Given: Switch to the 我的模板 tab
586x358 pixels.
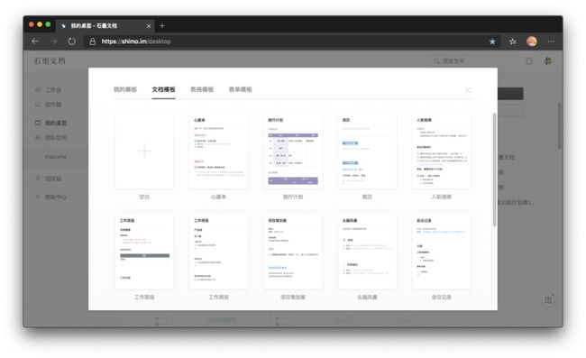Looking at the screenshot, I should point(125,89).
